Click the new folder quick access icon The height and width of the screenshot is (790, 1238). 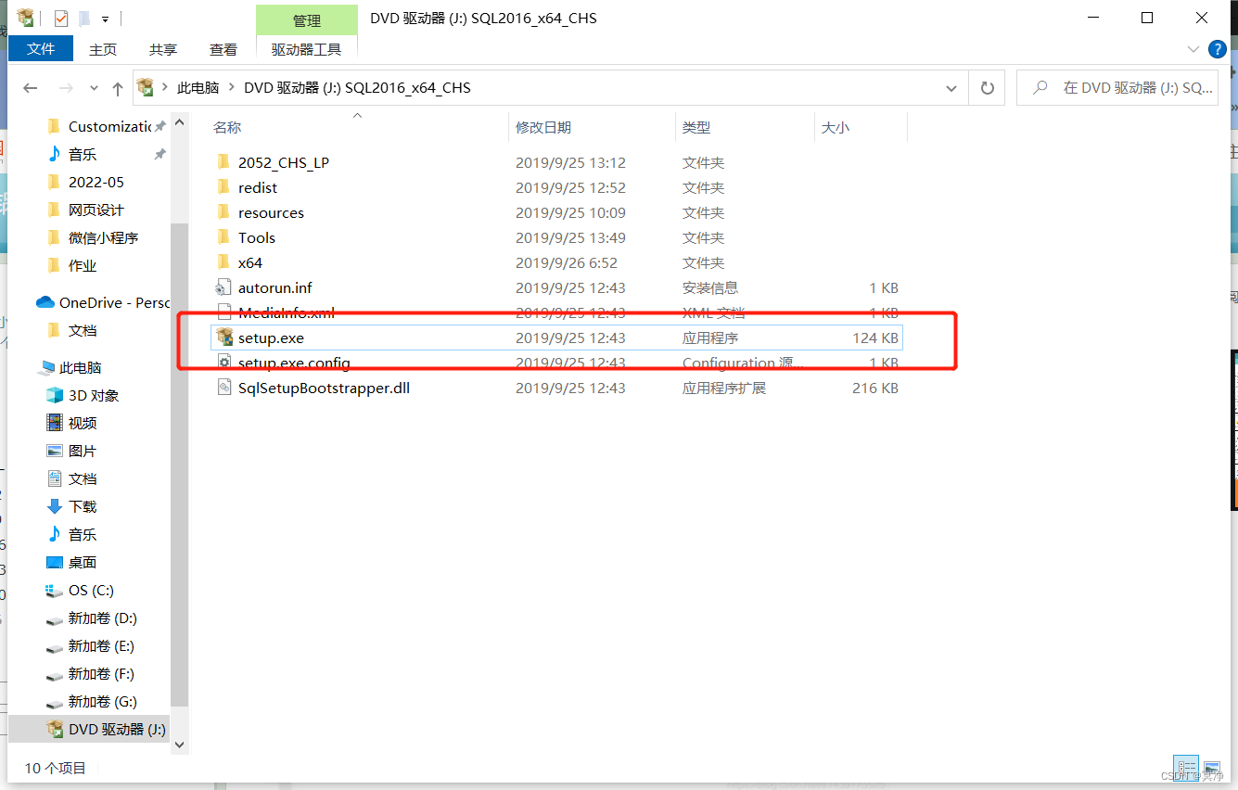point(83,18)
